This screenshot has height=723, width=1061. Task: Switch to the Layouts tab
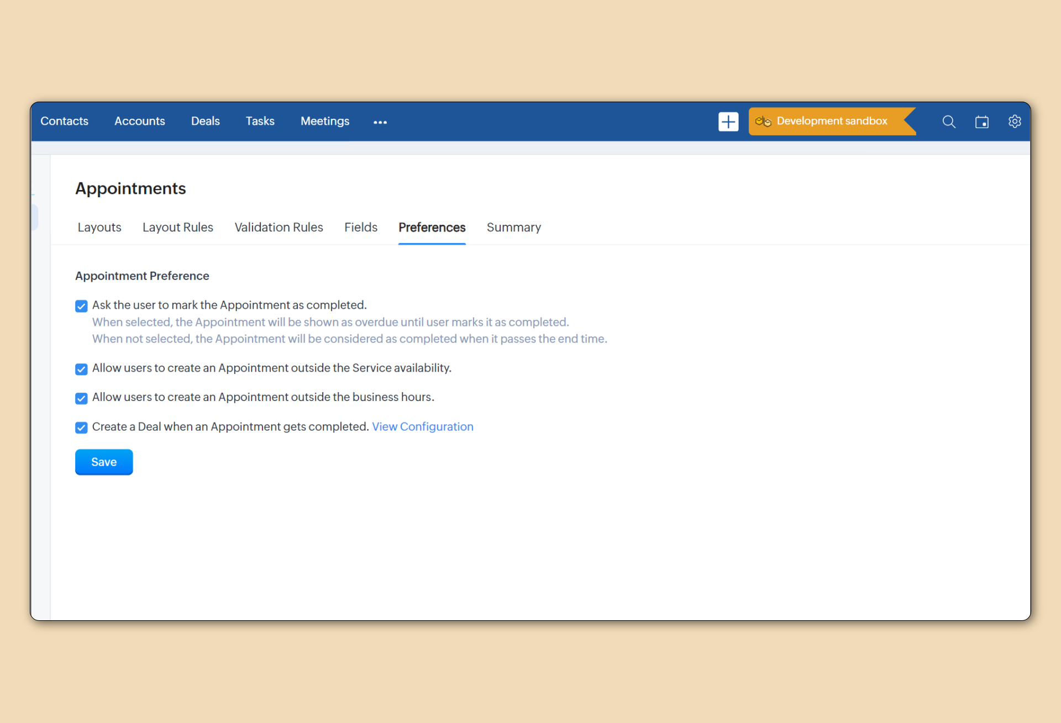click(x=99, y=228)
